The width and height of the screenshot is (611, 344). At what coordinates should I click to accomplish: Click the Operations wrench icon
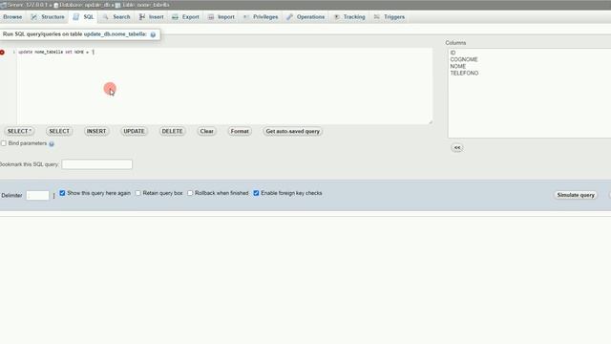coord(289,17)
